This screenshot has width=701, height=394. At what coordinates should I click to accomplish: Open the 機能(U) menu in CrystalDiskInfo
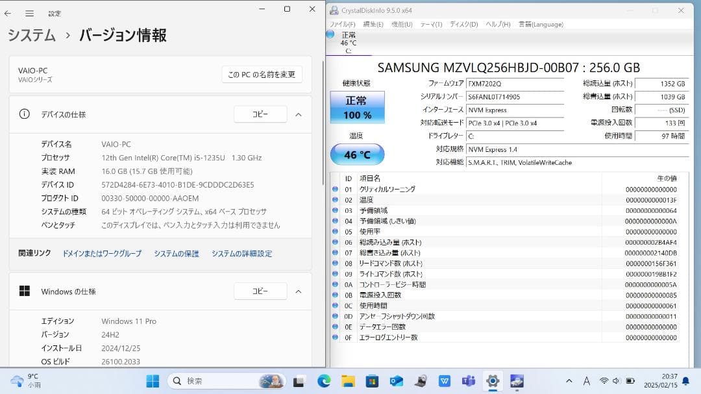click(x=402, y=24)
